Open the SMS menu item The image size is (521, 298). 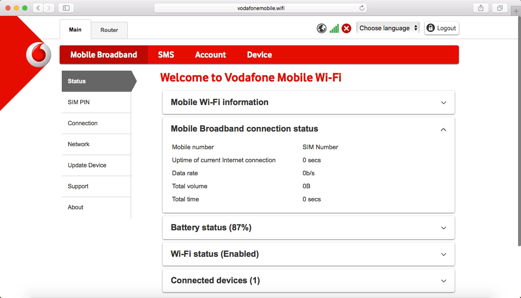pyautogui.click(x=166, y=55)
